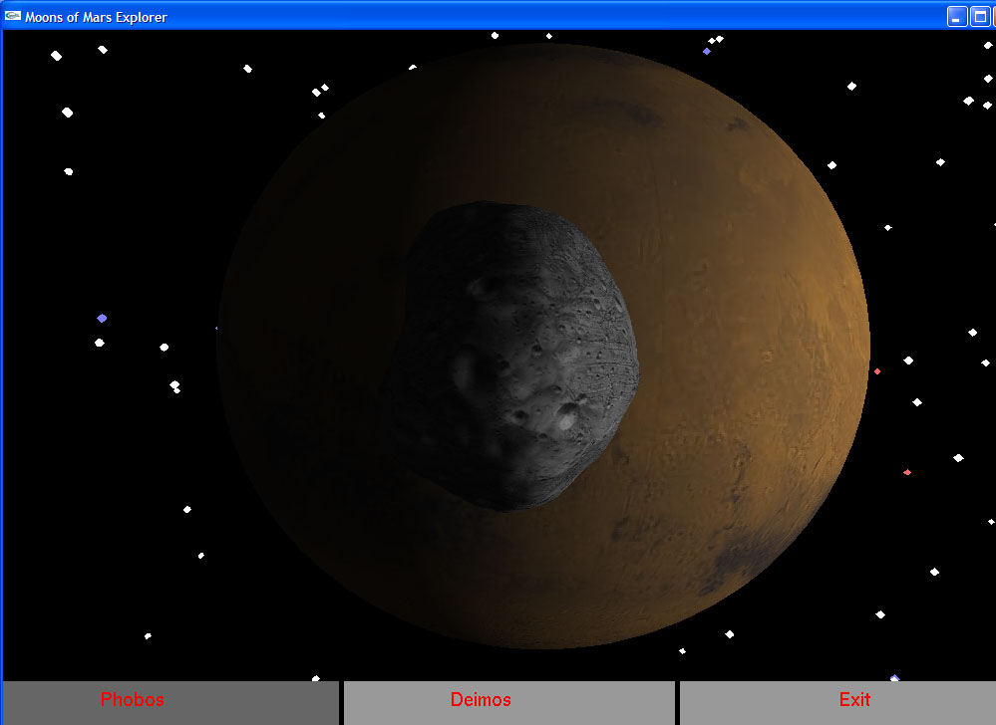Minimize the Moons of Mars Explorer window
The width and height of the screenshot is (996, 725).
click(x=956, y=17)
